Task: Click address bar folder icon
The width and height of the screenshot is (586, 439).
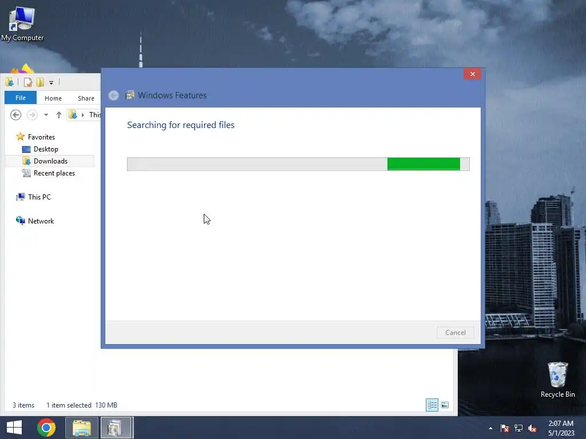Action: [73, 115]
